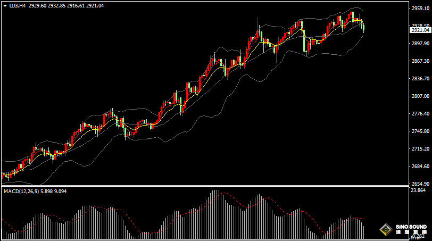Click the MACD value 5.898

(47, 191)
